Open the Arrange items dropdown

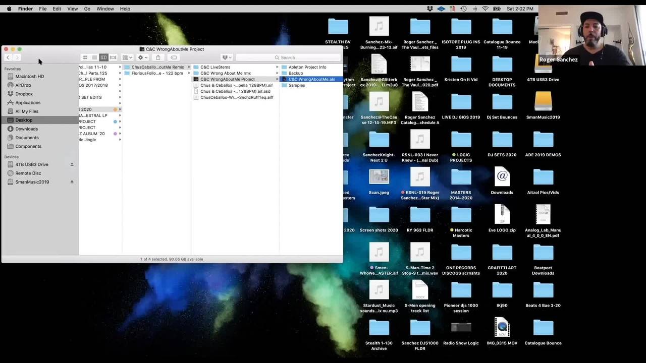pyautogui.click(x=127, y=57)
